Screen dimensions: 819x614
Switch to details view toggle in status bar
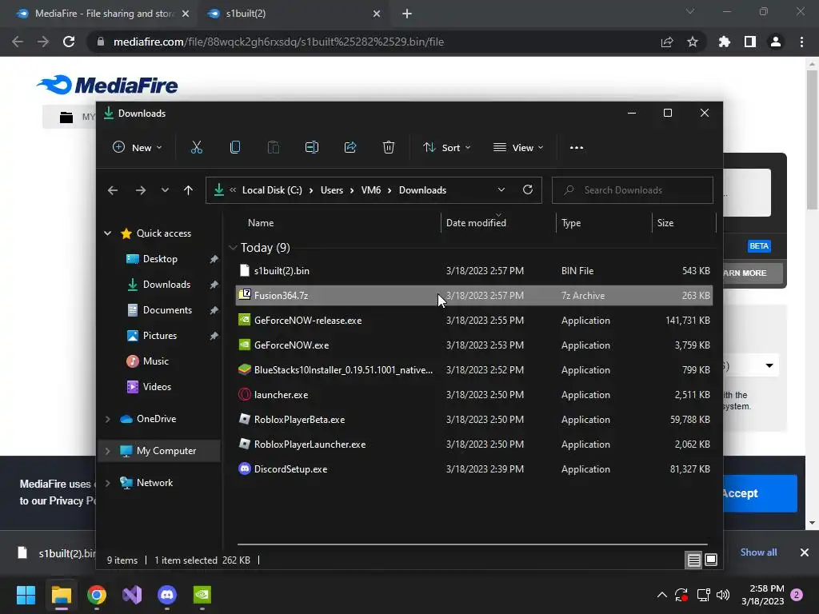click(693, 560)
